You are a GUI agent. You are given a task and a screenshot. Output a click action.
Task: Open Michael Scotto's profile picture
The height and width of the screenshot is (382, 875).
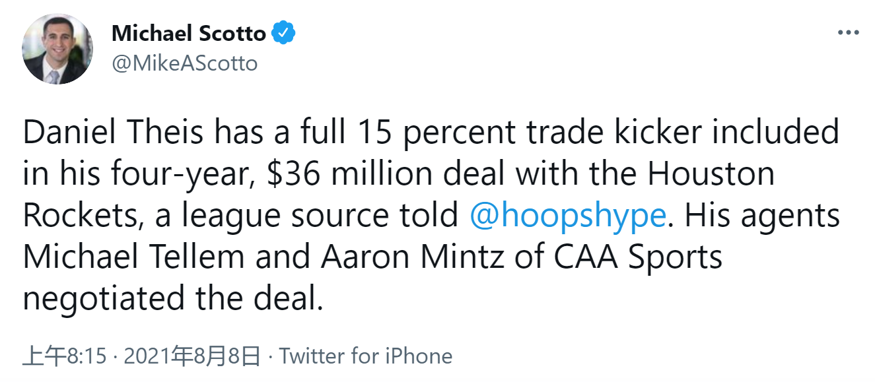57,49
